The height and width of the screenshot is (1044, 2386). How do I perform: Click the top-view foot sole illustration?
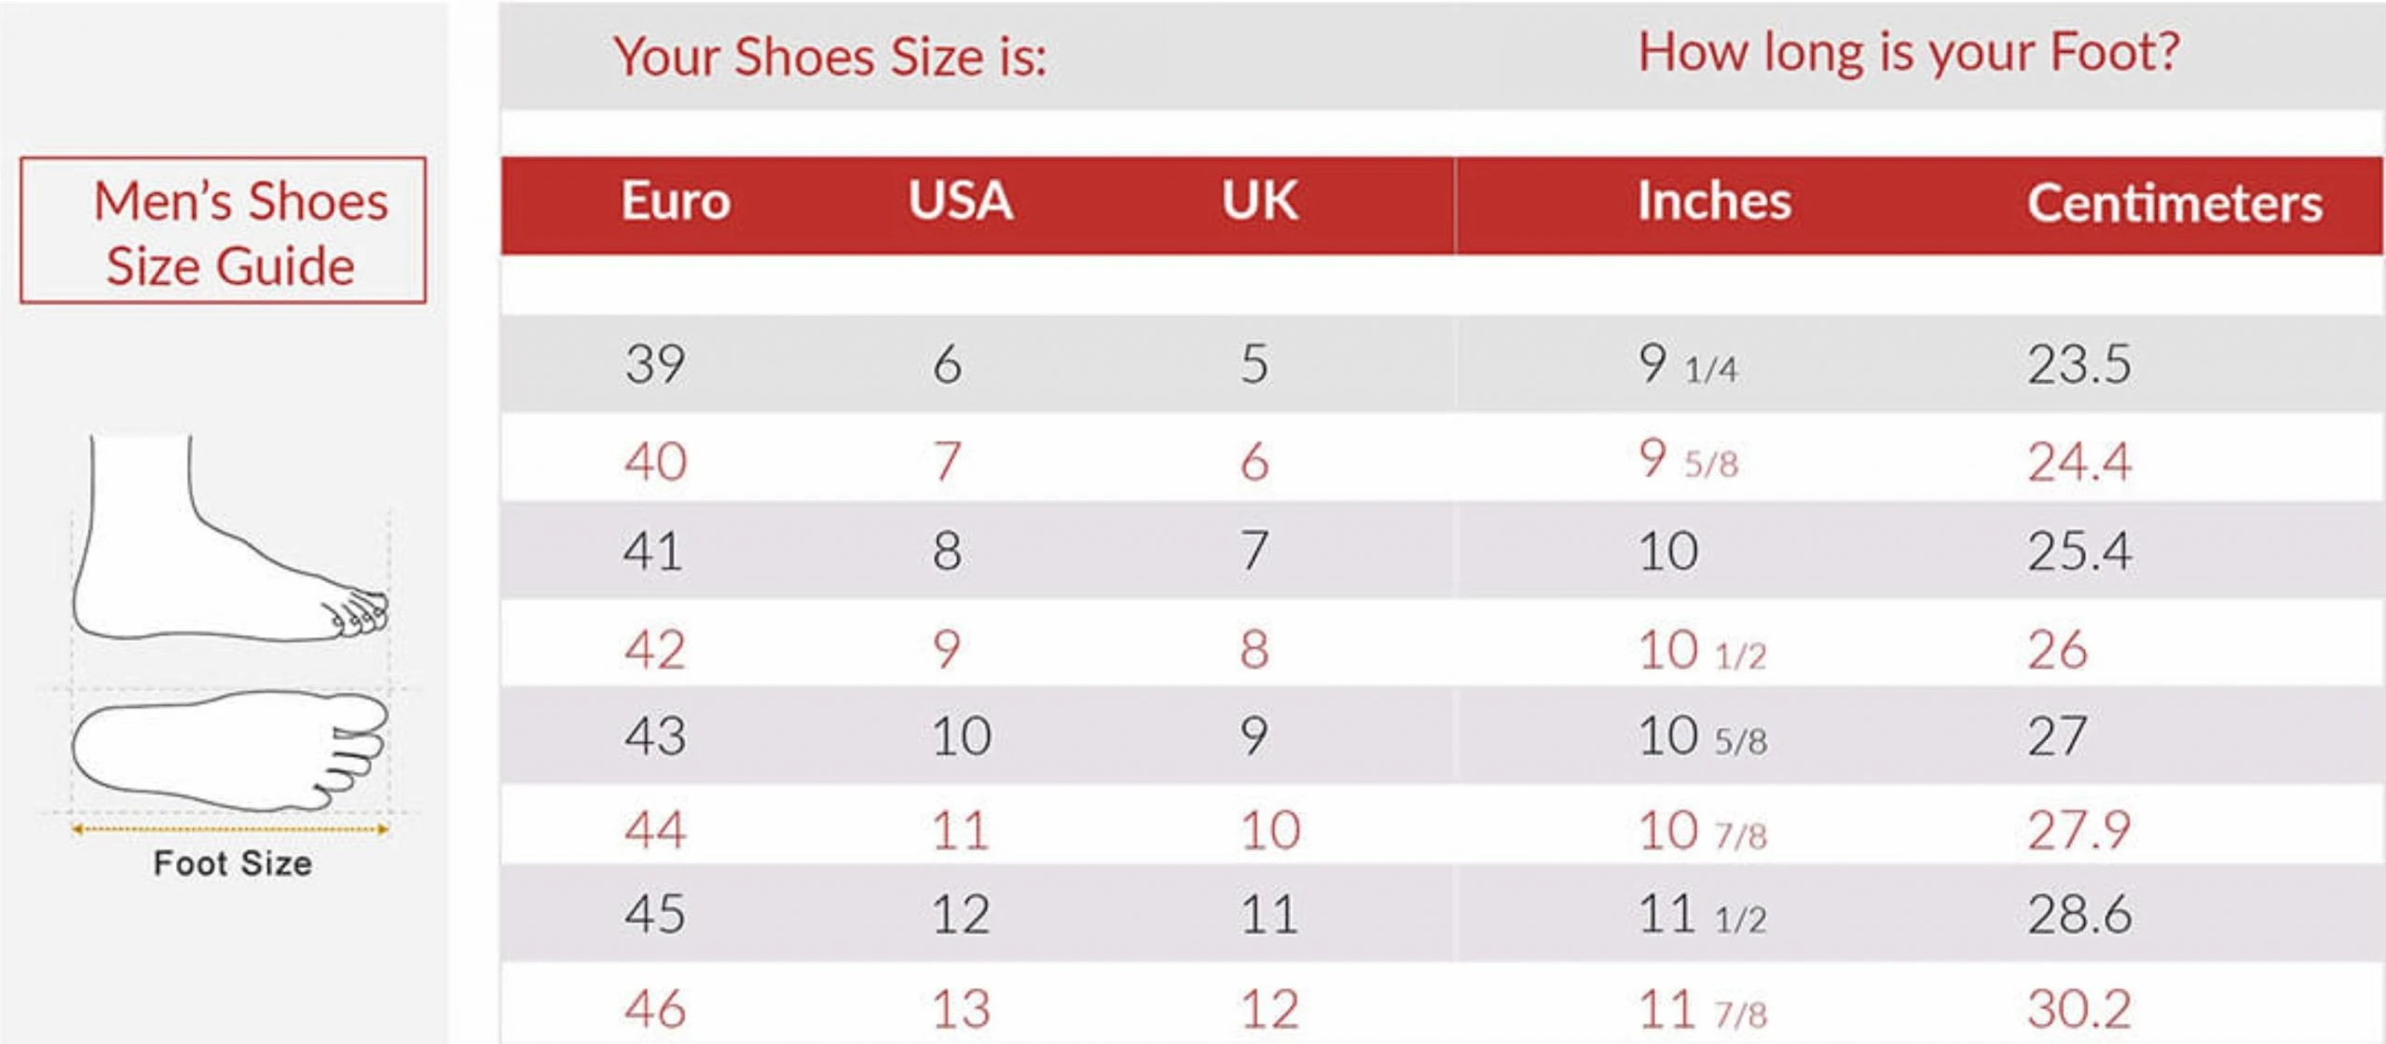[230, 750]
